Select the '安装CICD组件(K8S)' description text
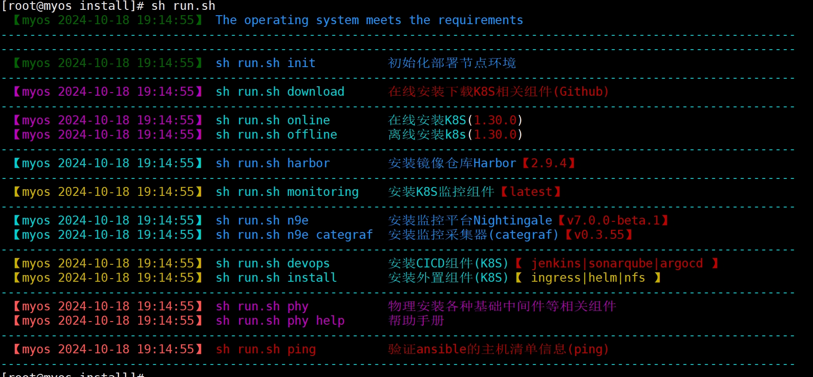This screenshot has height=377, width=813. (x=448, y=263)
